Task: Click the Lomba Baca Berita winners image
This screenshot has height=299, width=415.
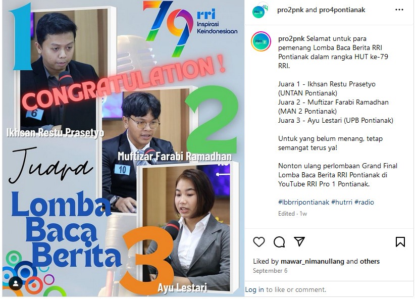Action: 123,148
